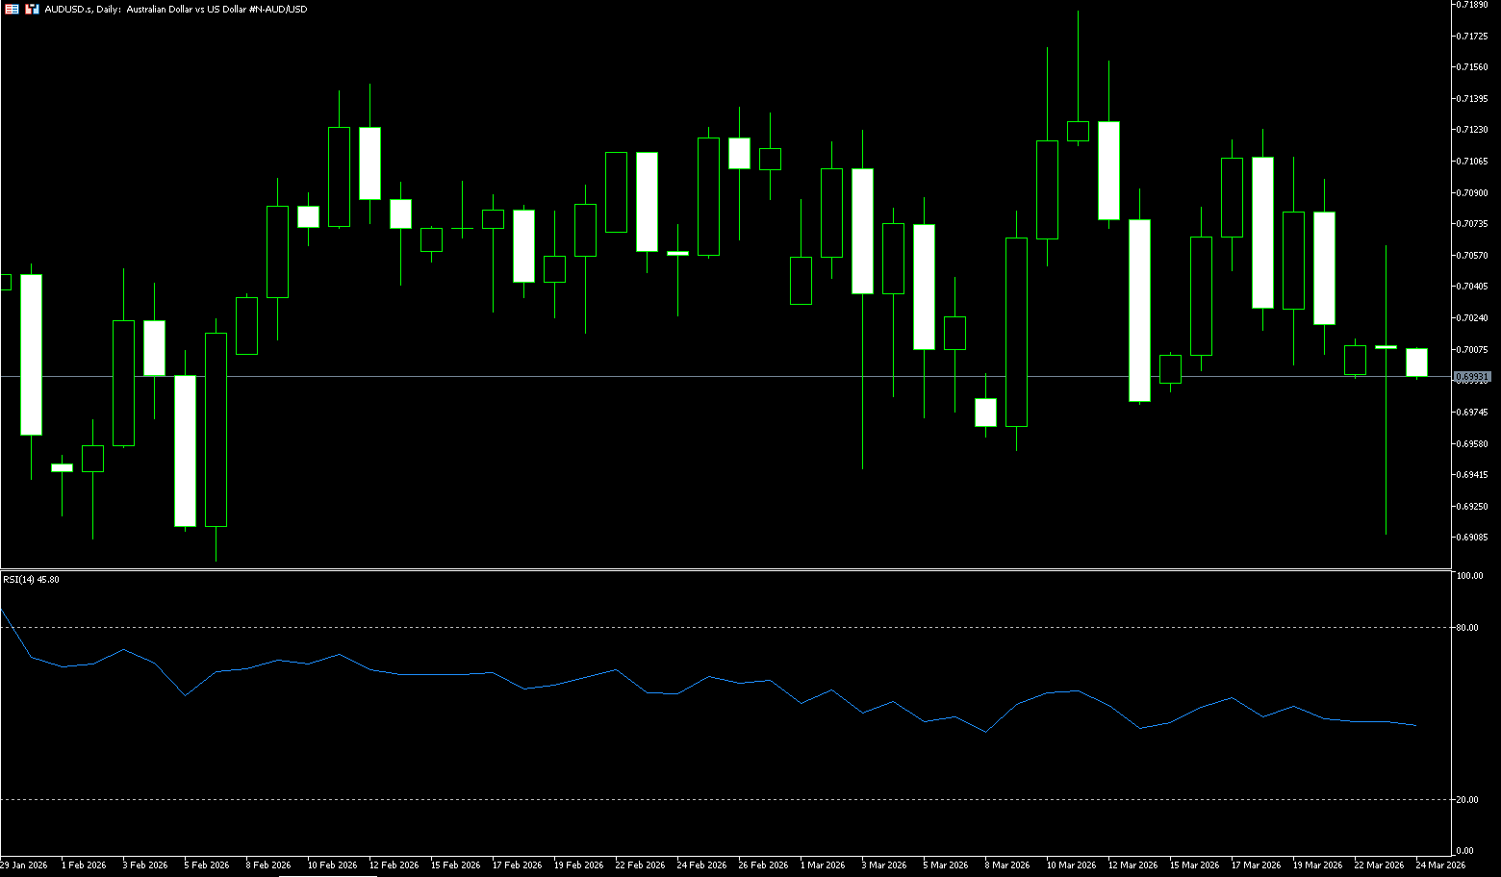1501x877 pixels.
Task: Click the 17 Feb 2026 date marker
Action: pos(517,865)
